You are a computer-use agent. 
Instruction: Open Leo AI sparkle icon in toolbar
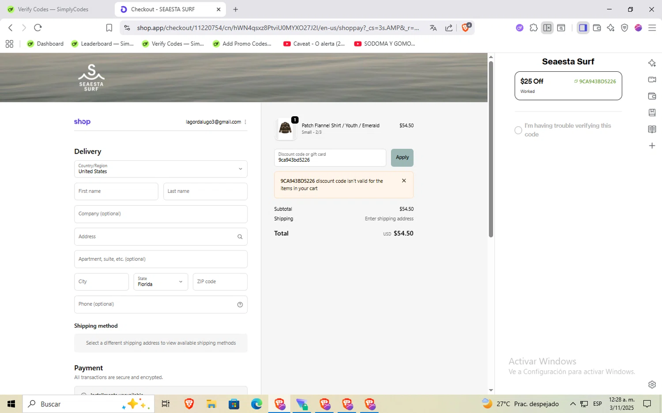(610, 28)
